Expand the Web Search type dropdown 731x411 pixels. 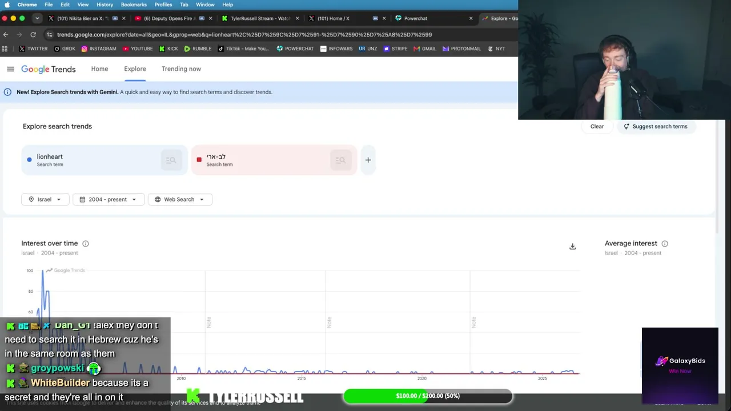pyautogui.click(x=180, y=199)
